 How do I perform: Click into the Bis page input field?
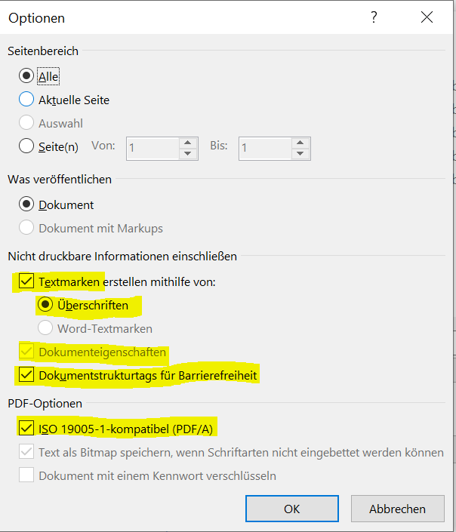click(265, 148)
